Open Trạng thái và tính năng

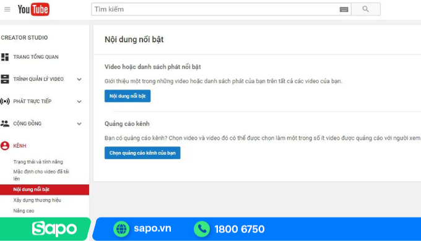(x=38, y=162)
